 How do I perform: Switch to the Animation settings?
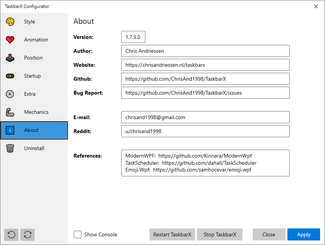coord(34,40)
